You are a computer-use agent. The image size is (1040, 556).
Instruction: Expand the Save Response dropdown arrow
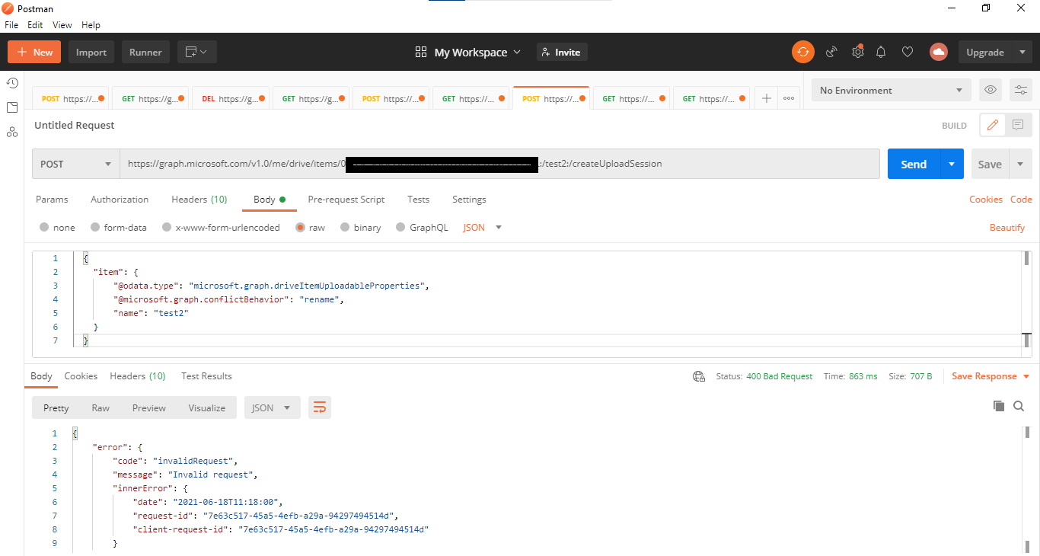pos(1026,376)
